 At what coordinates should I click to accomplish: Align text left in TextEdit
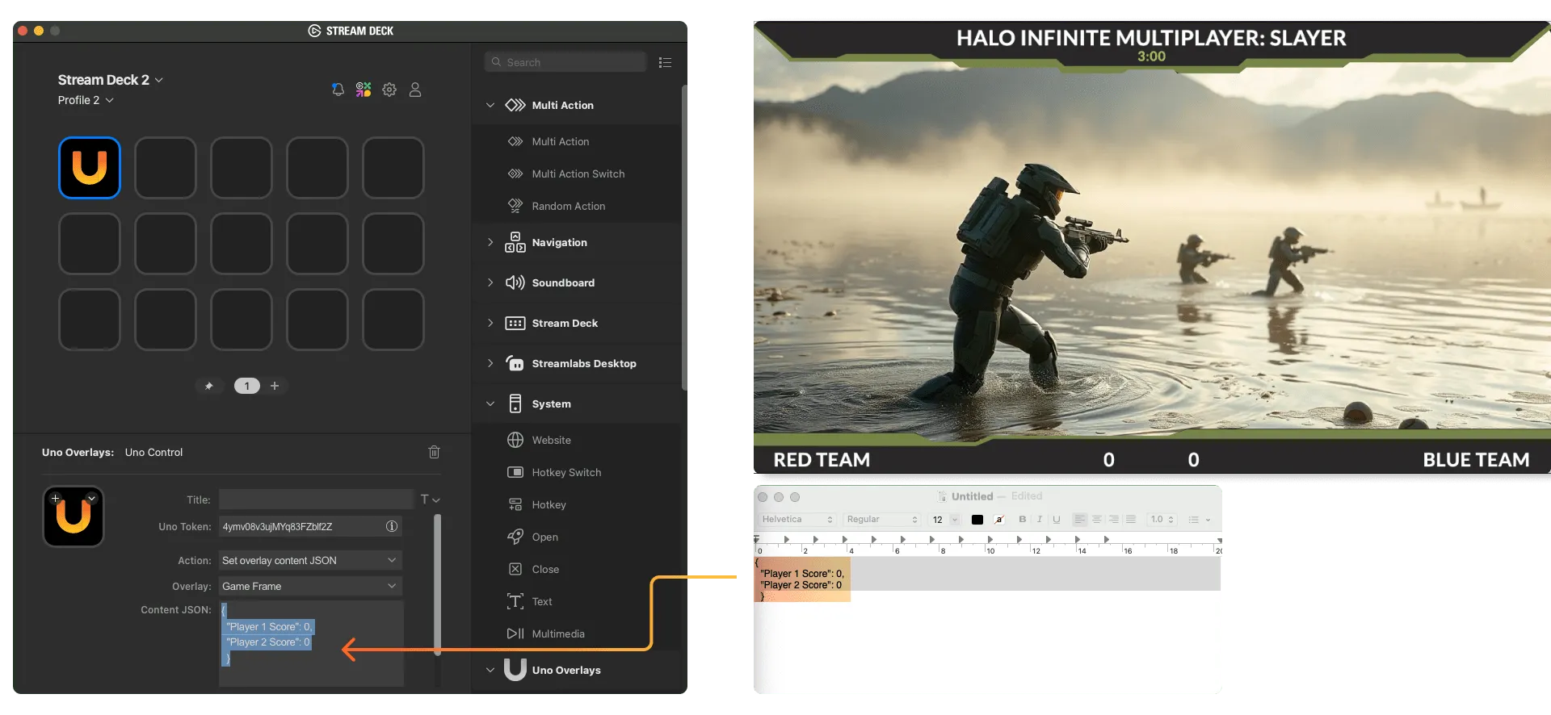(1080, 520)
